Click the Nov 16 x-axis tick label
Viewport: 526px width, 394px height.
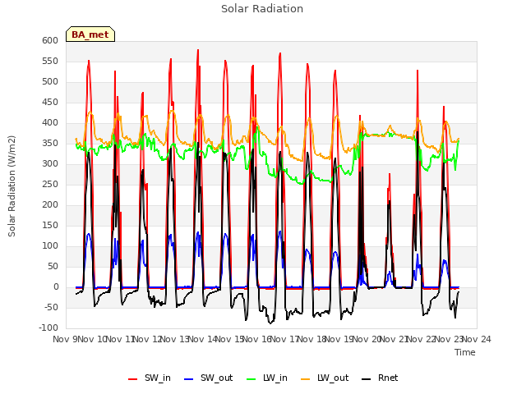click(x=257, y=339)
